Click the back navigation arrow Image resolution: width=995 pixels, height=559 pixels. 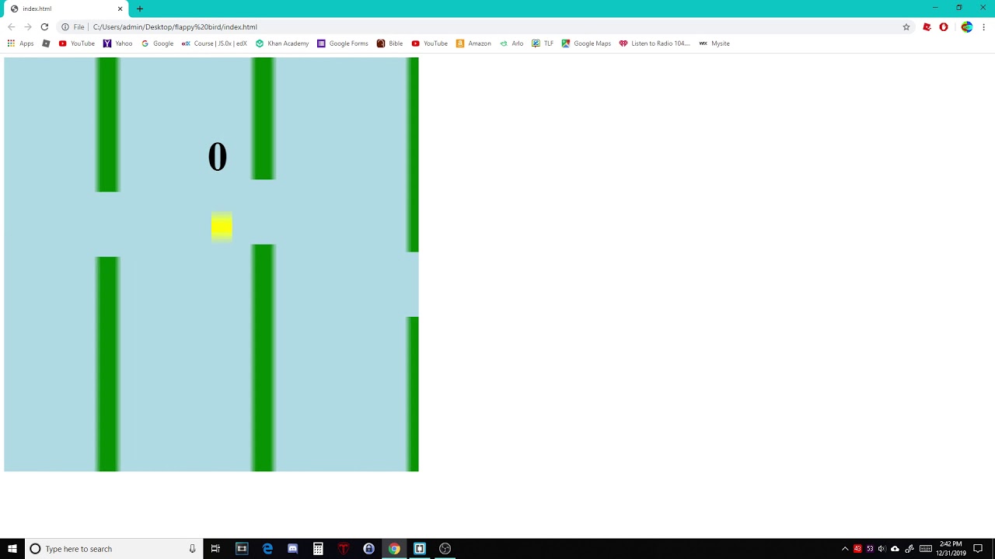pyautogui.click(x=11, y=26)
